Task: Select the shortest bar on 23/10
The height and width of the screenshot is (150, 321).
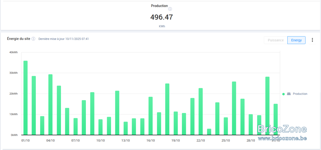Action: [209, 132]
